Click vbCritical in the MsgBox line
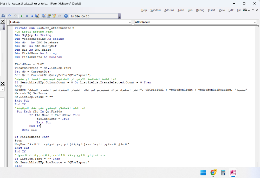 154,90
